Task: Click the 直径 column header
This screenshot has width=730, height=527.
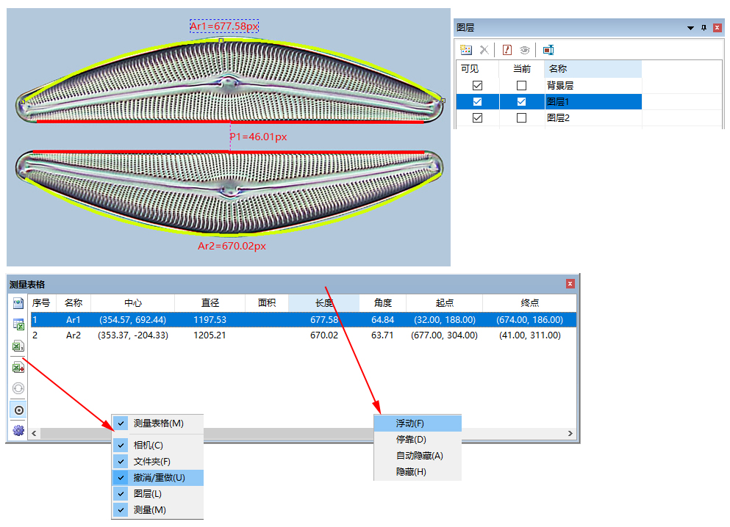Action: pyautogui.click(x=210, y=303)
